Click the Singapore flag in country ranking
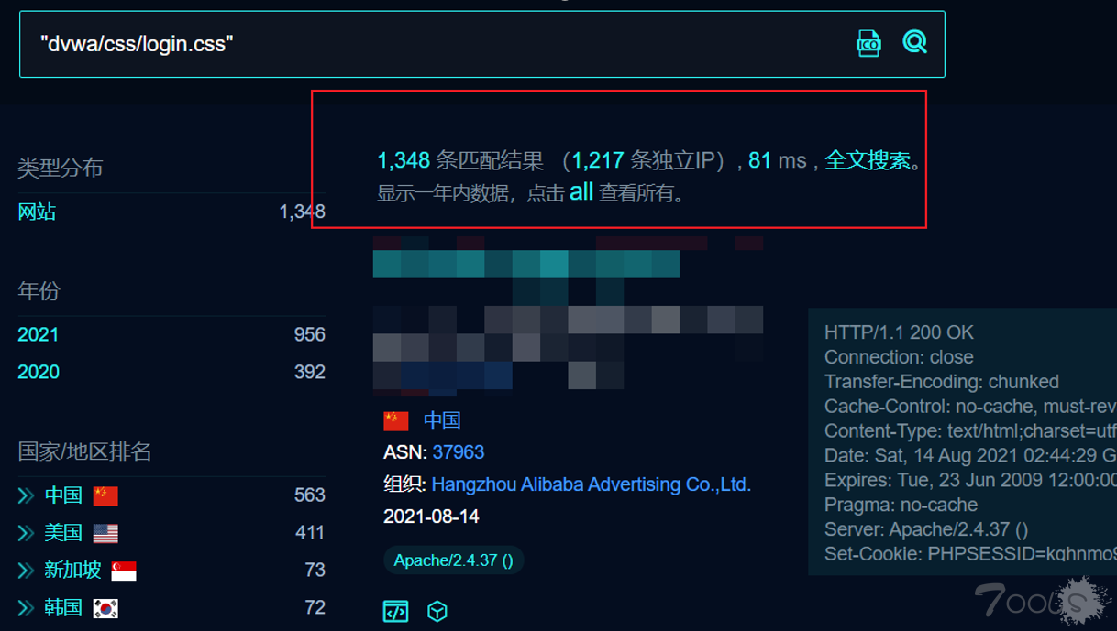 [x=124, y=571]
